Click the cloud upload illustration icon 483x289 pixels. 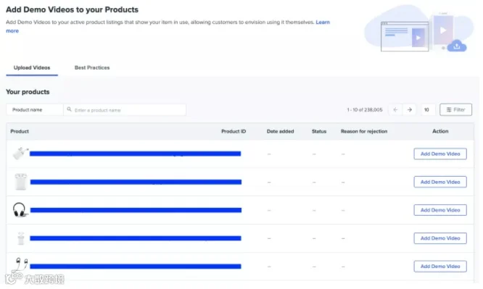point(456,46)
